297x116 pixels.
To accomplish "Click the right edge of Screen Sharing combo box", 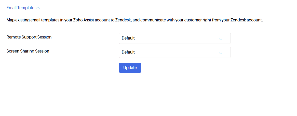I will [228, 52].
